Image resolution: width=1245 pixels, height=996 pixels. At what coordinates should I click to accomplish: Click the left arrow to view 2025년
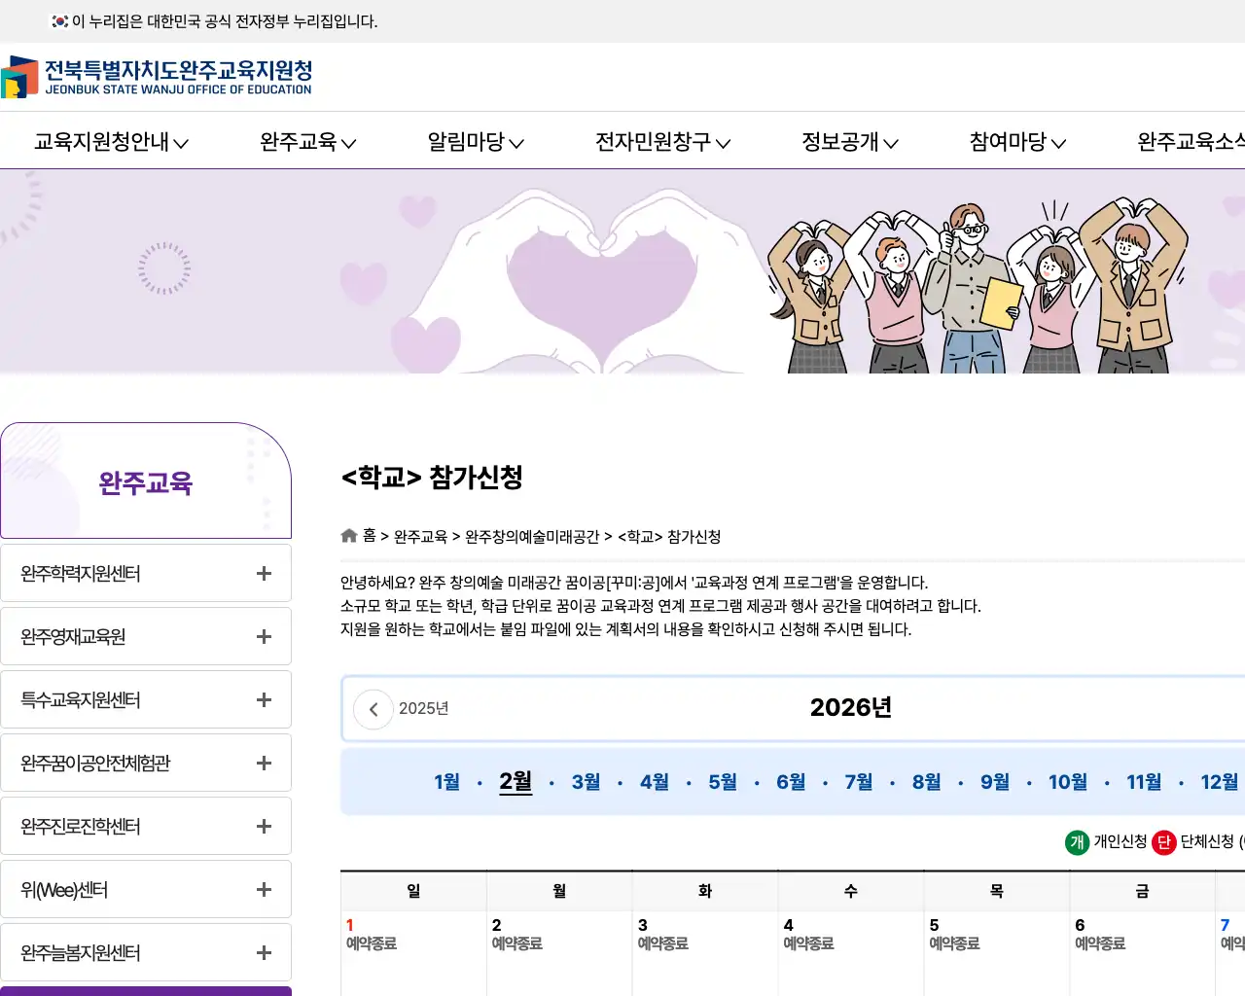point(373,709)
